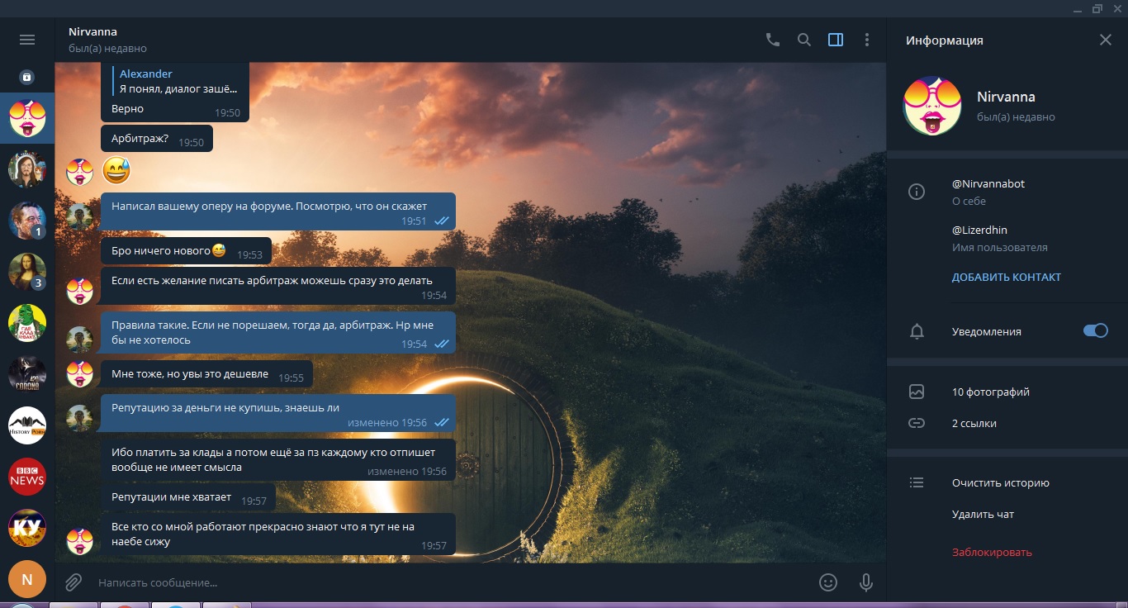This screenshot has height=608, width=1128.
Task: Select the Nirvanna chat in sidebar
Action: coord(27,118)
